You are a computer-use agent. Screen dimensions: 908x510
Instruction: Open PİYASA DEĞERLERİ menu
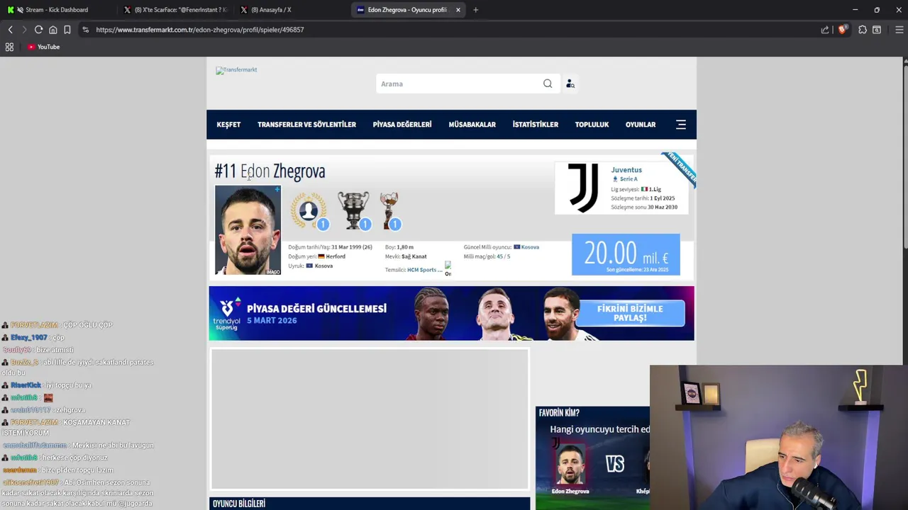(x=402, y=125)
